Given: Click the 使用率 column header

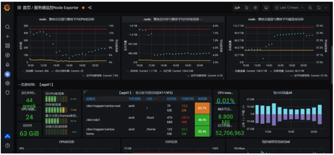Looking at the screenshot, I should coord(202,99).
